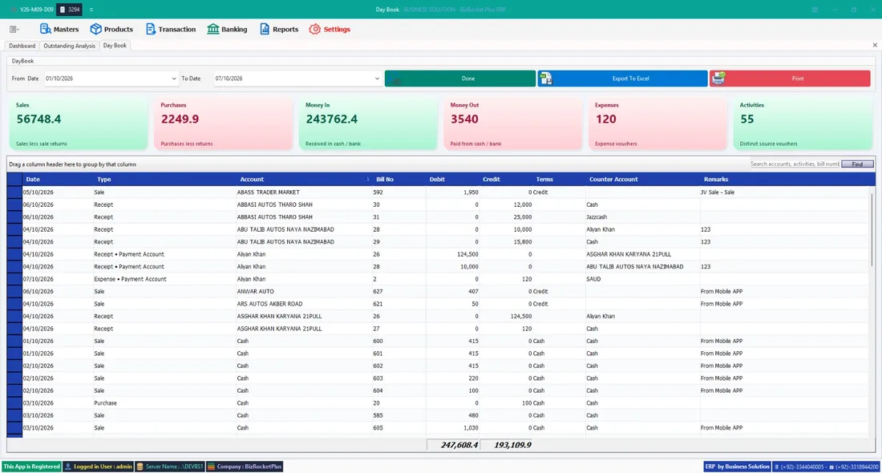Click the Done button
The image size is (882, 473).
pyautogui.click(x=460, y=79)
